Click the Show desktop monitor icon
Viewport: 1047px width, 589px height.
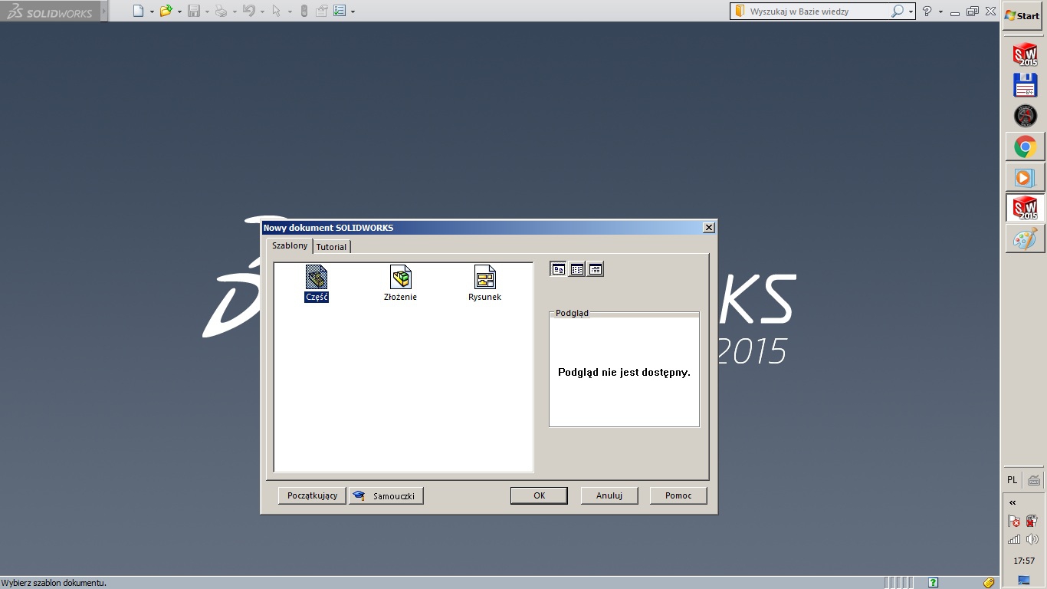point(1024,580)
